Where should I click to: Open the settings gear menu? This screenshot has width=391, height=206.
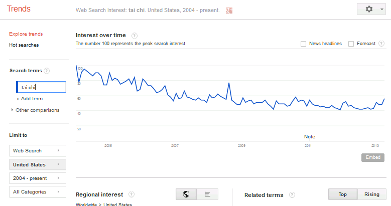(x=372, y=10)
